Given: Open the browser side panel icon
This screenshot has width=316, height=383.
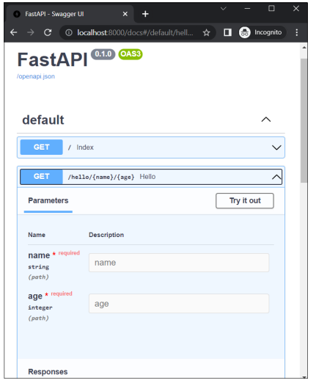Looking at the screenshot, I should 227,32.
